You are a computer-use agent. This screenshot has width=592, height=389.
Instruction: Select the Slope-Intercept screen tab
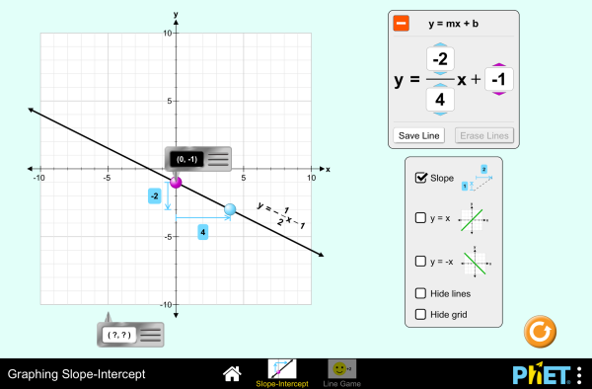click(x=282, y=369)
